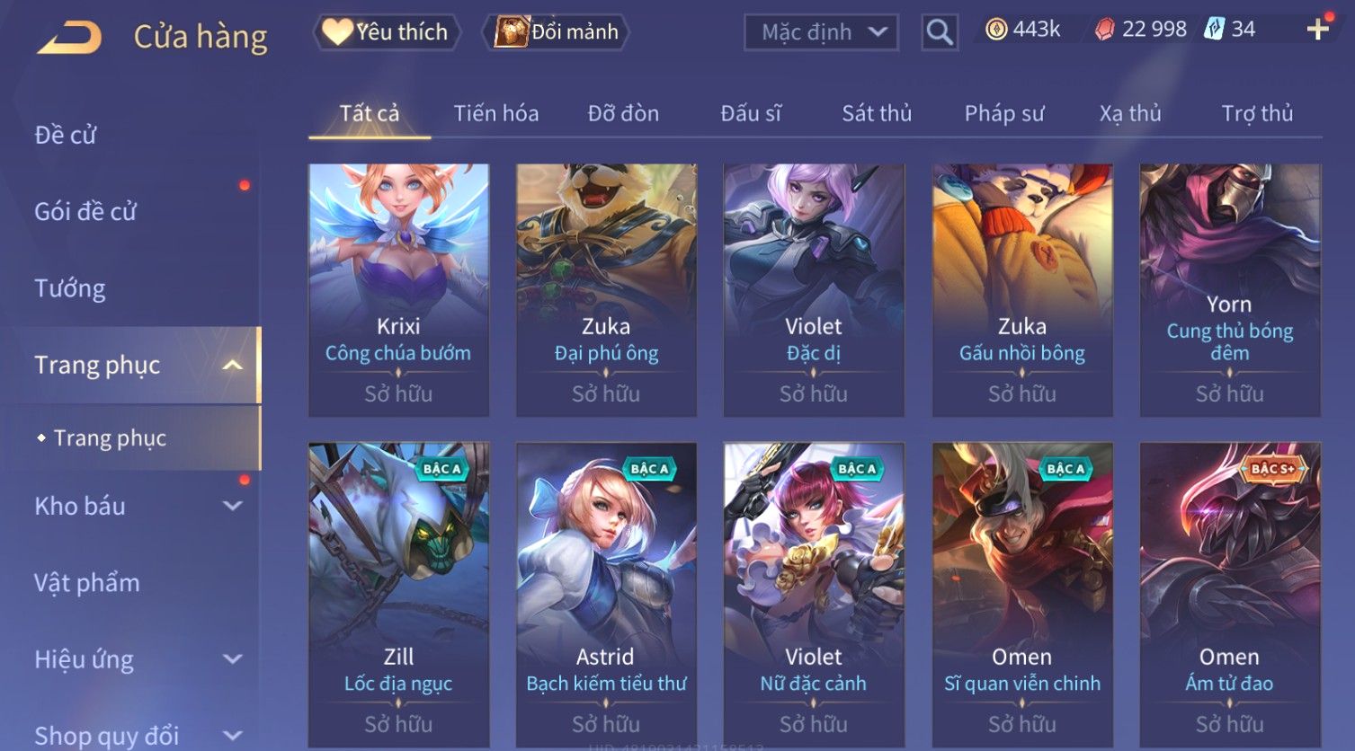
Task: Switch to the Tiến hóa tab
Action: (x=496, y=113)
